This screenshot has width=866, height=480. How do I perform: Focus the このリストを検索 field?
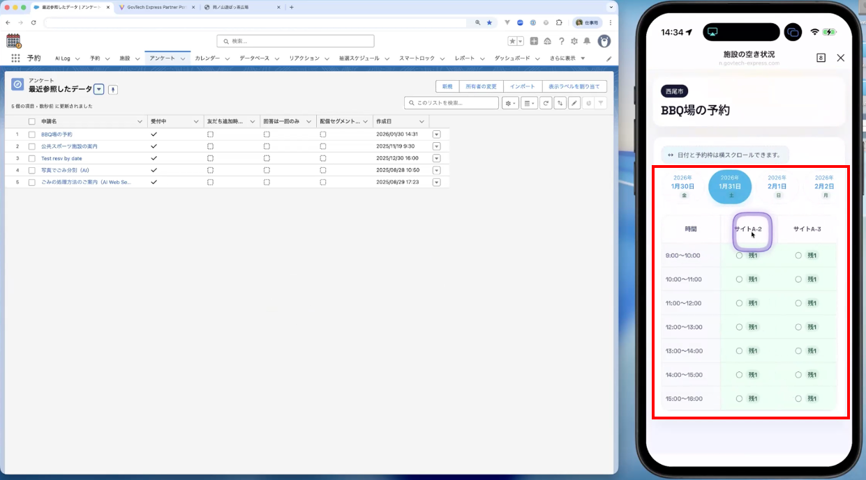tap(451, 103)
